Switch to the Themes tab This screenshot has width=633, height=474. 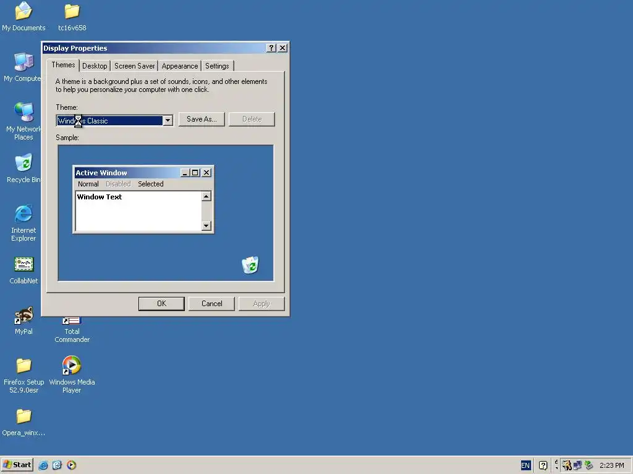(x=63, y=65)
